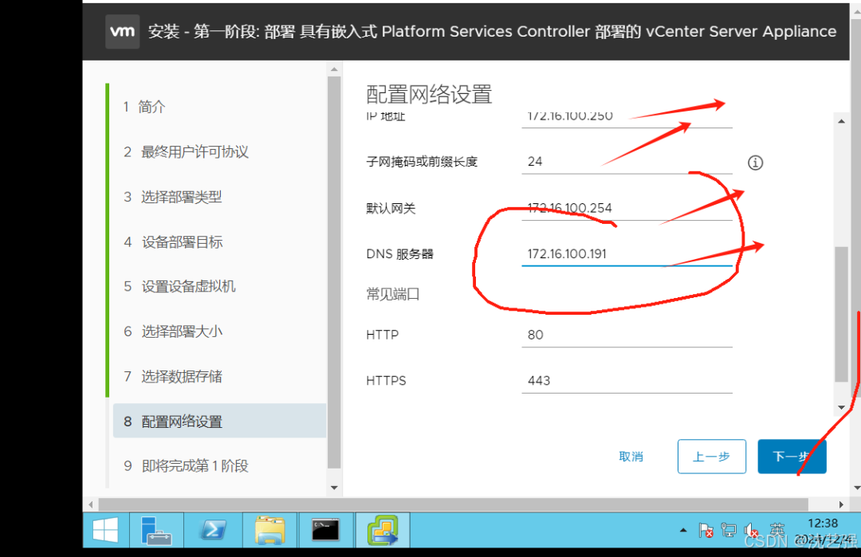Image resolution: width=861 pixels, height=557 pixels.
Task: Click form panel vertical scrollbar thumb
Action: tap(841, 314)
